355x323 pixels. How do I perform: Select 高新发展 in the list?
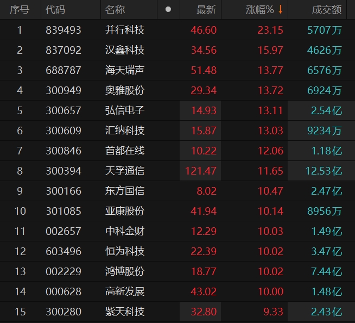tap(125, 291)
